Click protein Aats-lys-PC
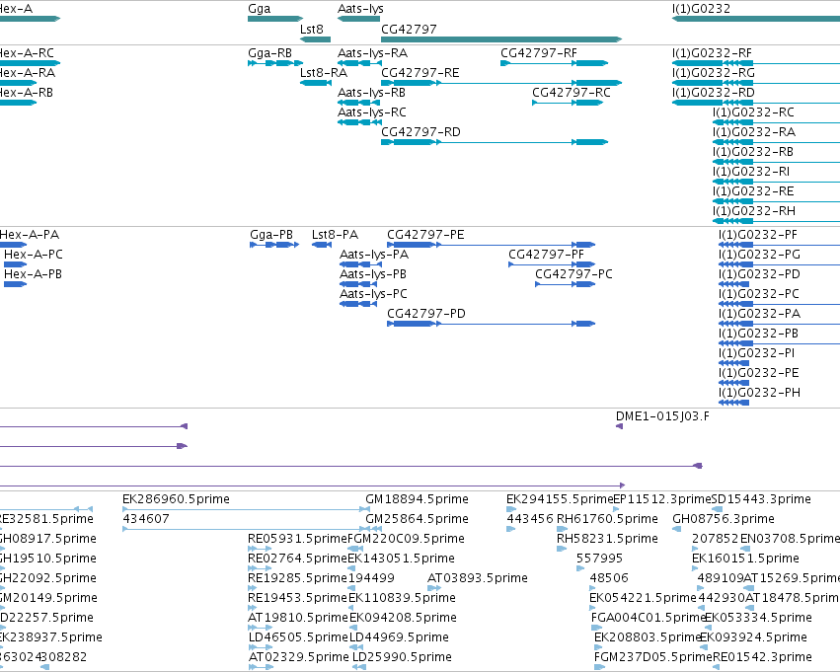Viewport: 840px width, 672px height. coord(358,304)
